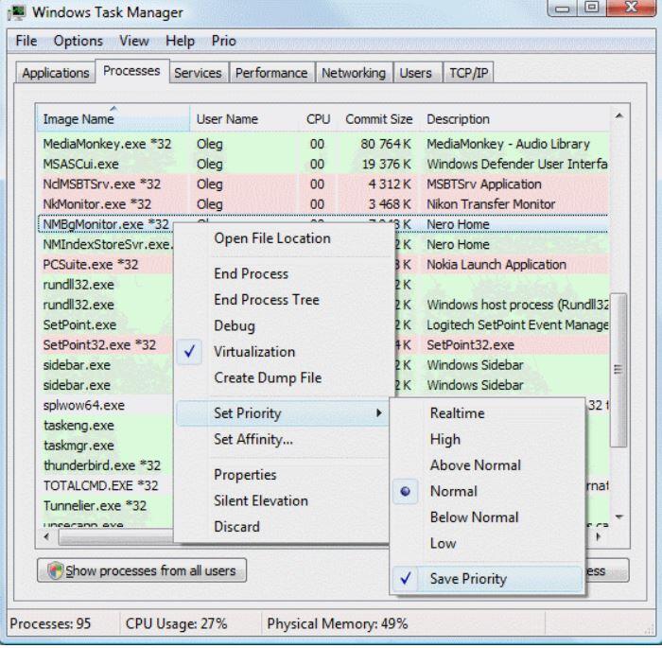662x648 pixels.
Task: Choose End Process Tree from context menu
Action: point(266,300)
